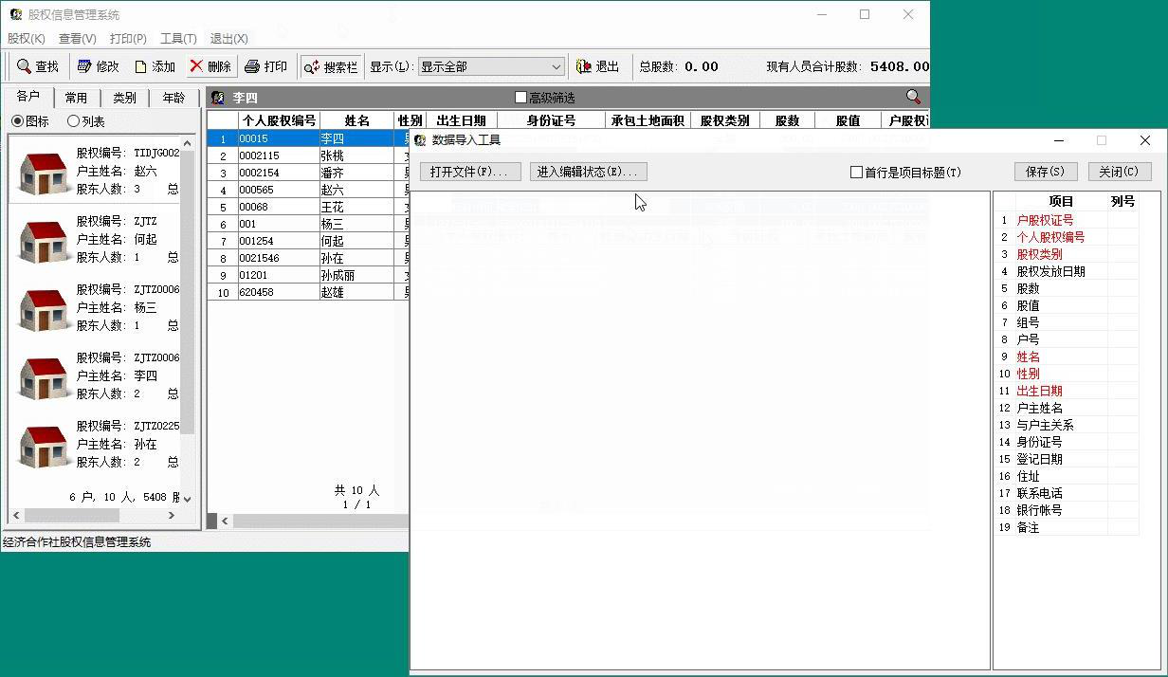Switch to the 年龄 tab
Screen dimensions: 1168x677
(173, 98)
